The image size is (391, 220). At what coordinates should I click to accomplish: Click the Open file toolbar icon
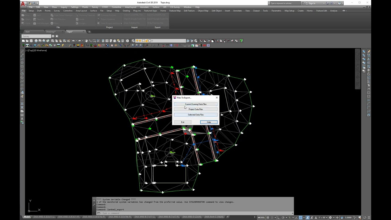click(27, 41)
